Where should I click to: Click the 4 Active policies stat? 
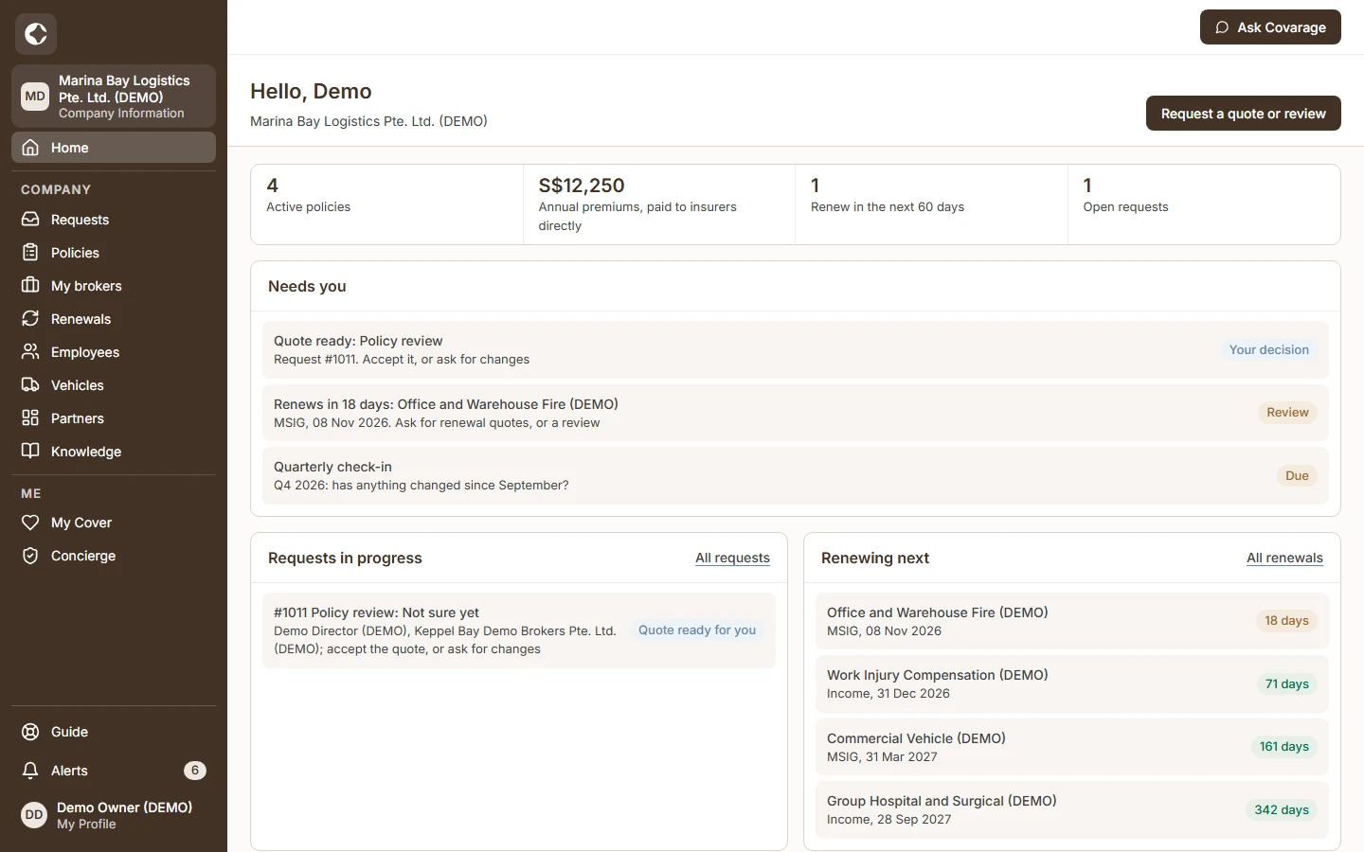[386, 204]
